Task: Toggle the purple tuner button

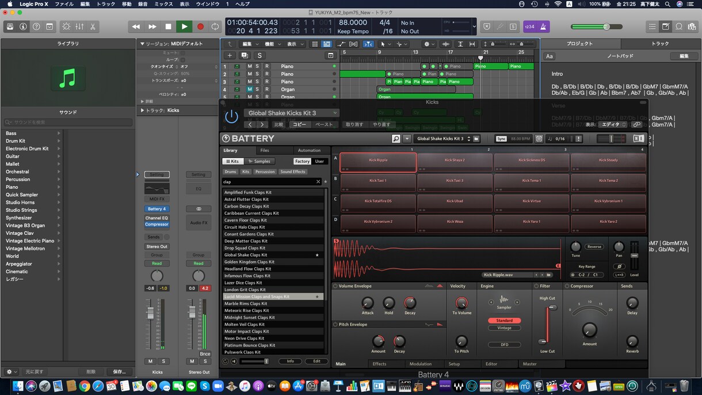Action: [544, 26]
